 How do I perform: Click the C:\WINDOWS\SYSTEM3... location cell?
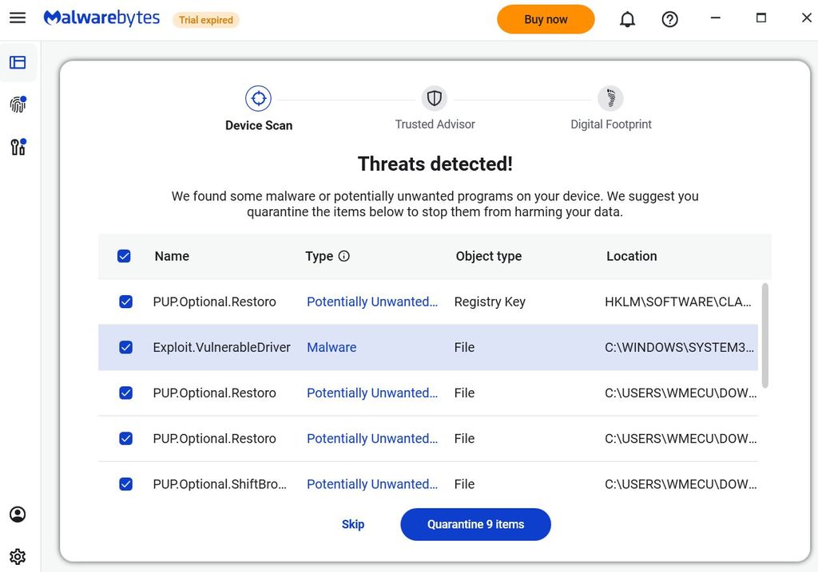coord(679,348)
